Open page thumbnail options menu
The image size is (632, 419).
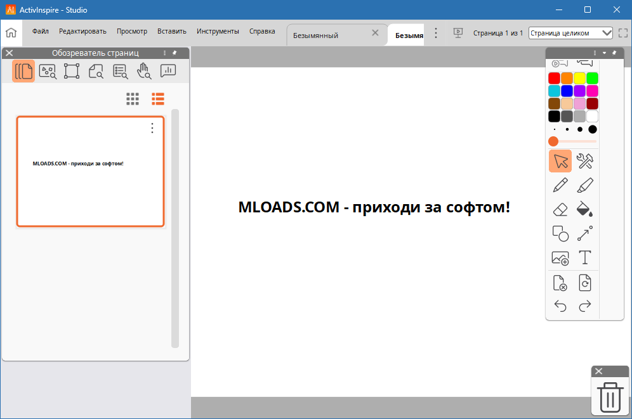click(x=152, y=128)
